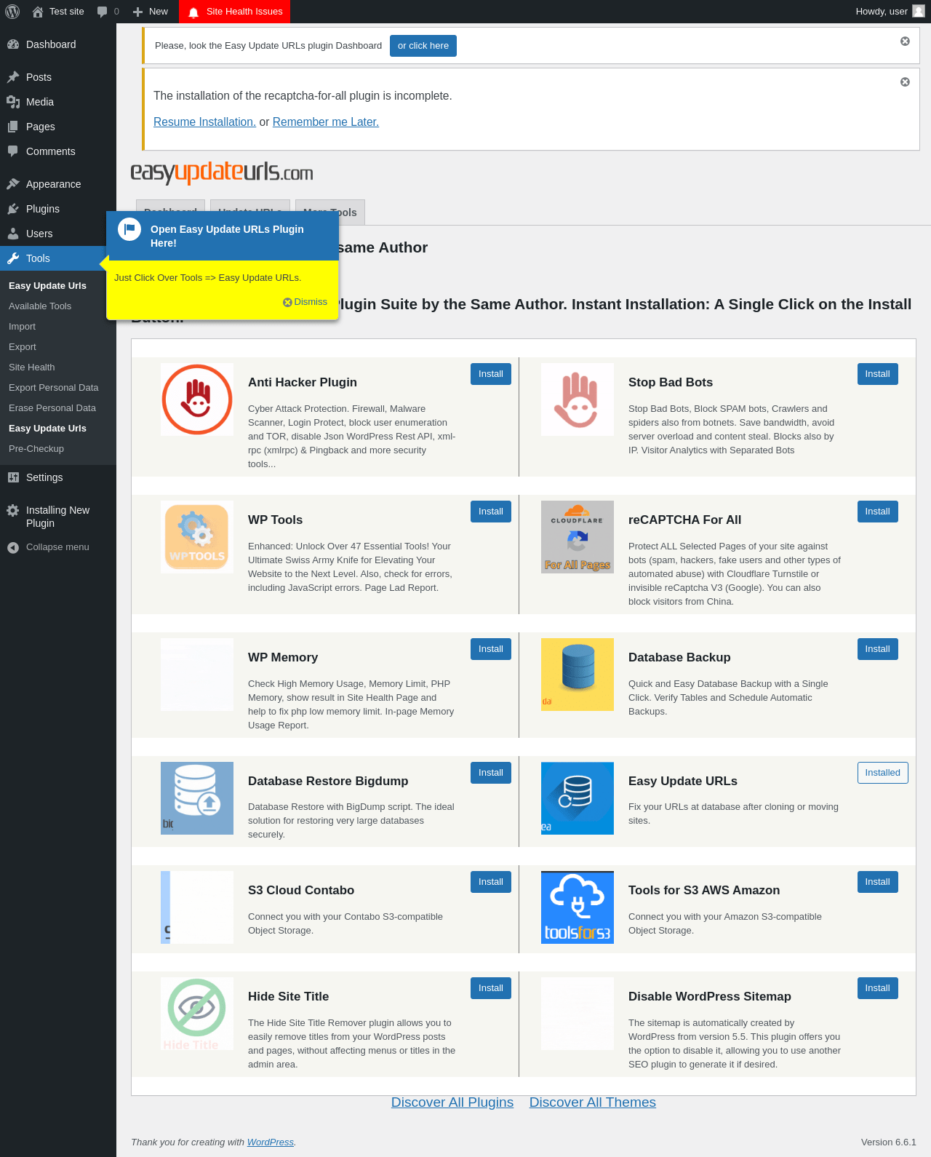Install reCAPTCHA For All plugin
This screenshot has width=931, height=1157.
coord(878,512)
